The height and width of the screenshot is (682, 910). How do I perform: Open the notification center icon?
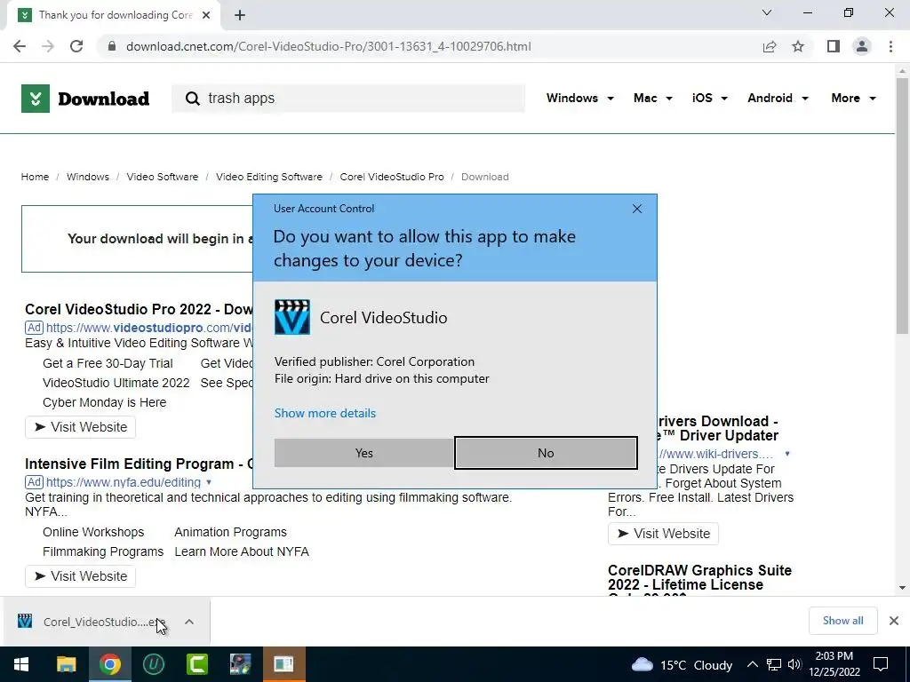pyautogui.click(x=881, y=664)
